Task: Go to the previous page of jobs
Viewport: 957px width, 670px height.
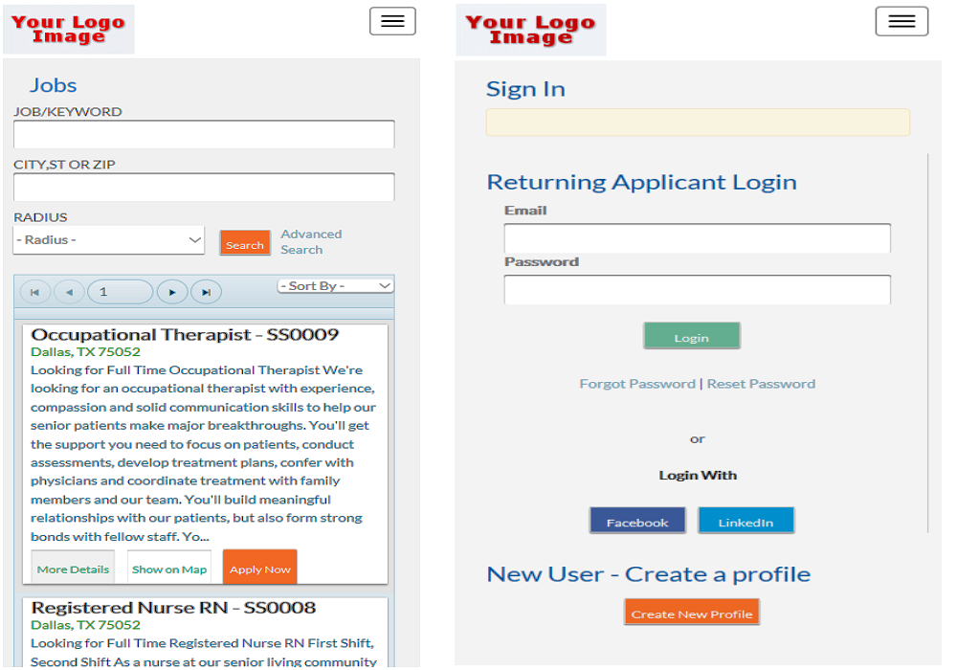Action: click(x=69, y=291)
